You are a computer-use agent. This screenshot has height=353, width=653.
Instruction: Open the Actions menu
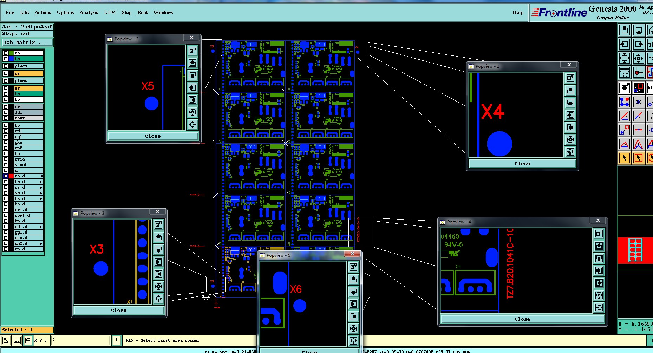click(x=43, y=12)
